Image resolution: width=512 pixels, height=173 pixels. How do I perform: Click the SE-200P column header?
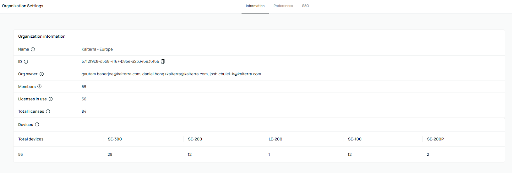coord(435,139)
